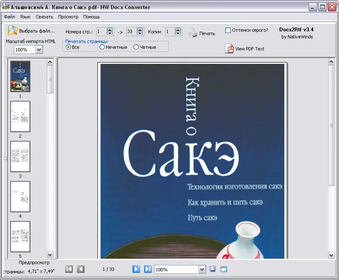Decrease the Копии count

(x=178, y=33)
